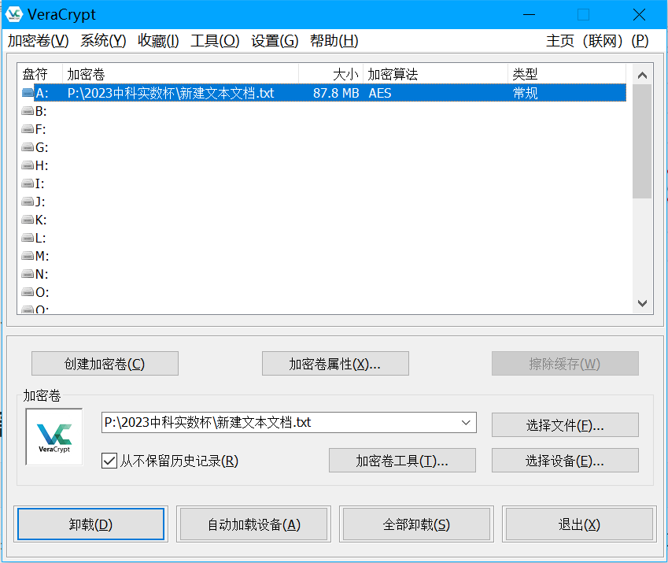Viewport: 668px width, 563px height.
Task: Click the VeraCrypt title bar logo icon
Action: click(13, 14)
